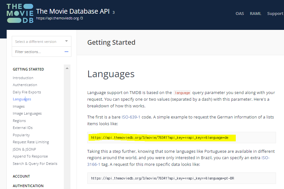Image resolution: width=284 pixels, height=189 pixels.
Task: Click the red 'language' code tag
Action: coord(182,93)
